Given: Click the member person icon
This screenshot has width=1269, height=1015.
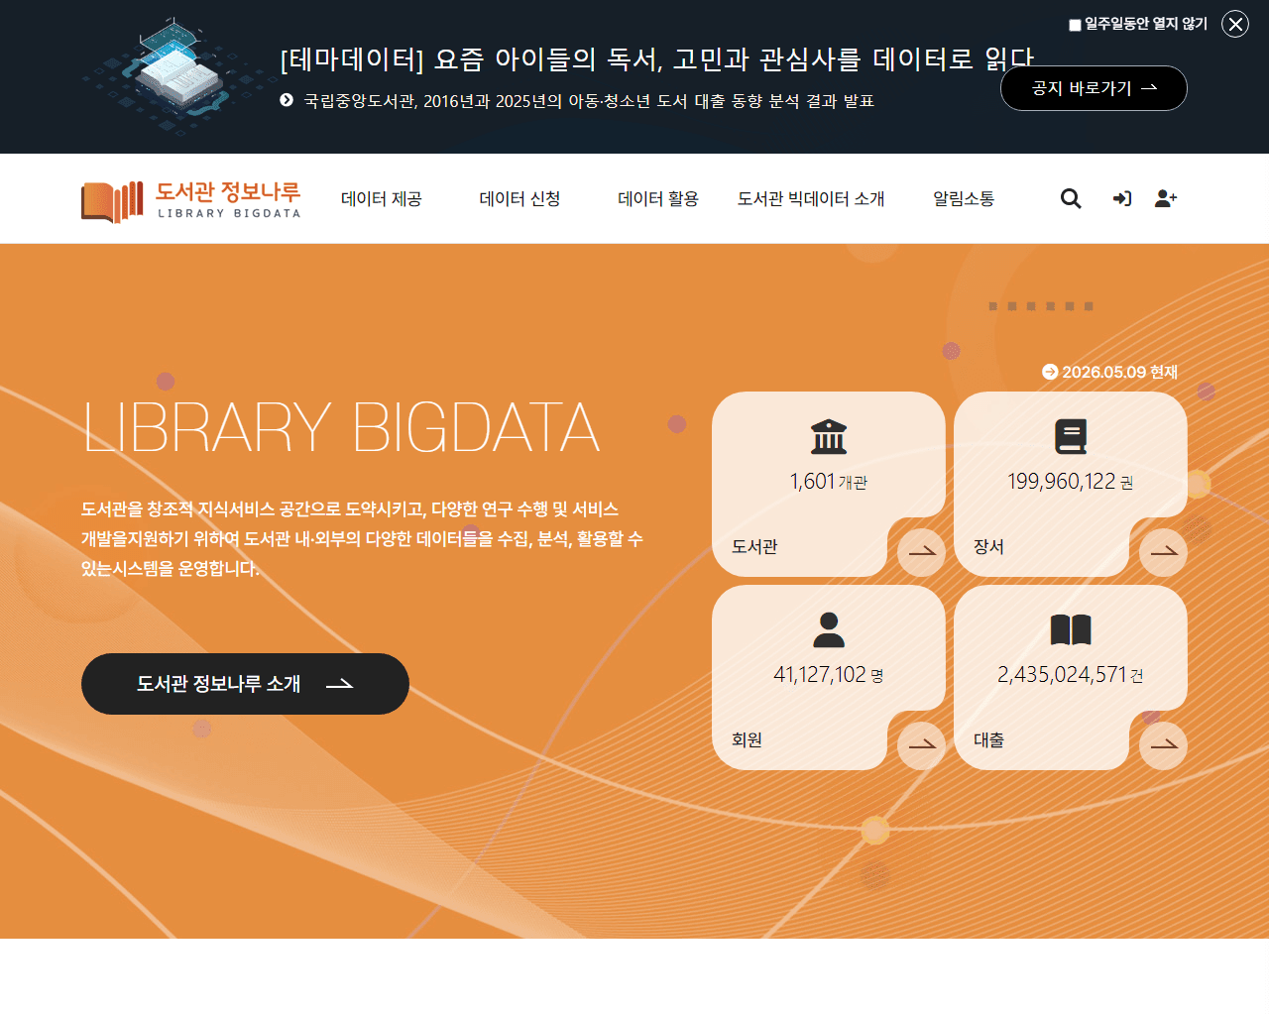Looking at the screenshot, I should [829, 629].
